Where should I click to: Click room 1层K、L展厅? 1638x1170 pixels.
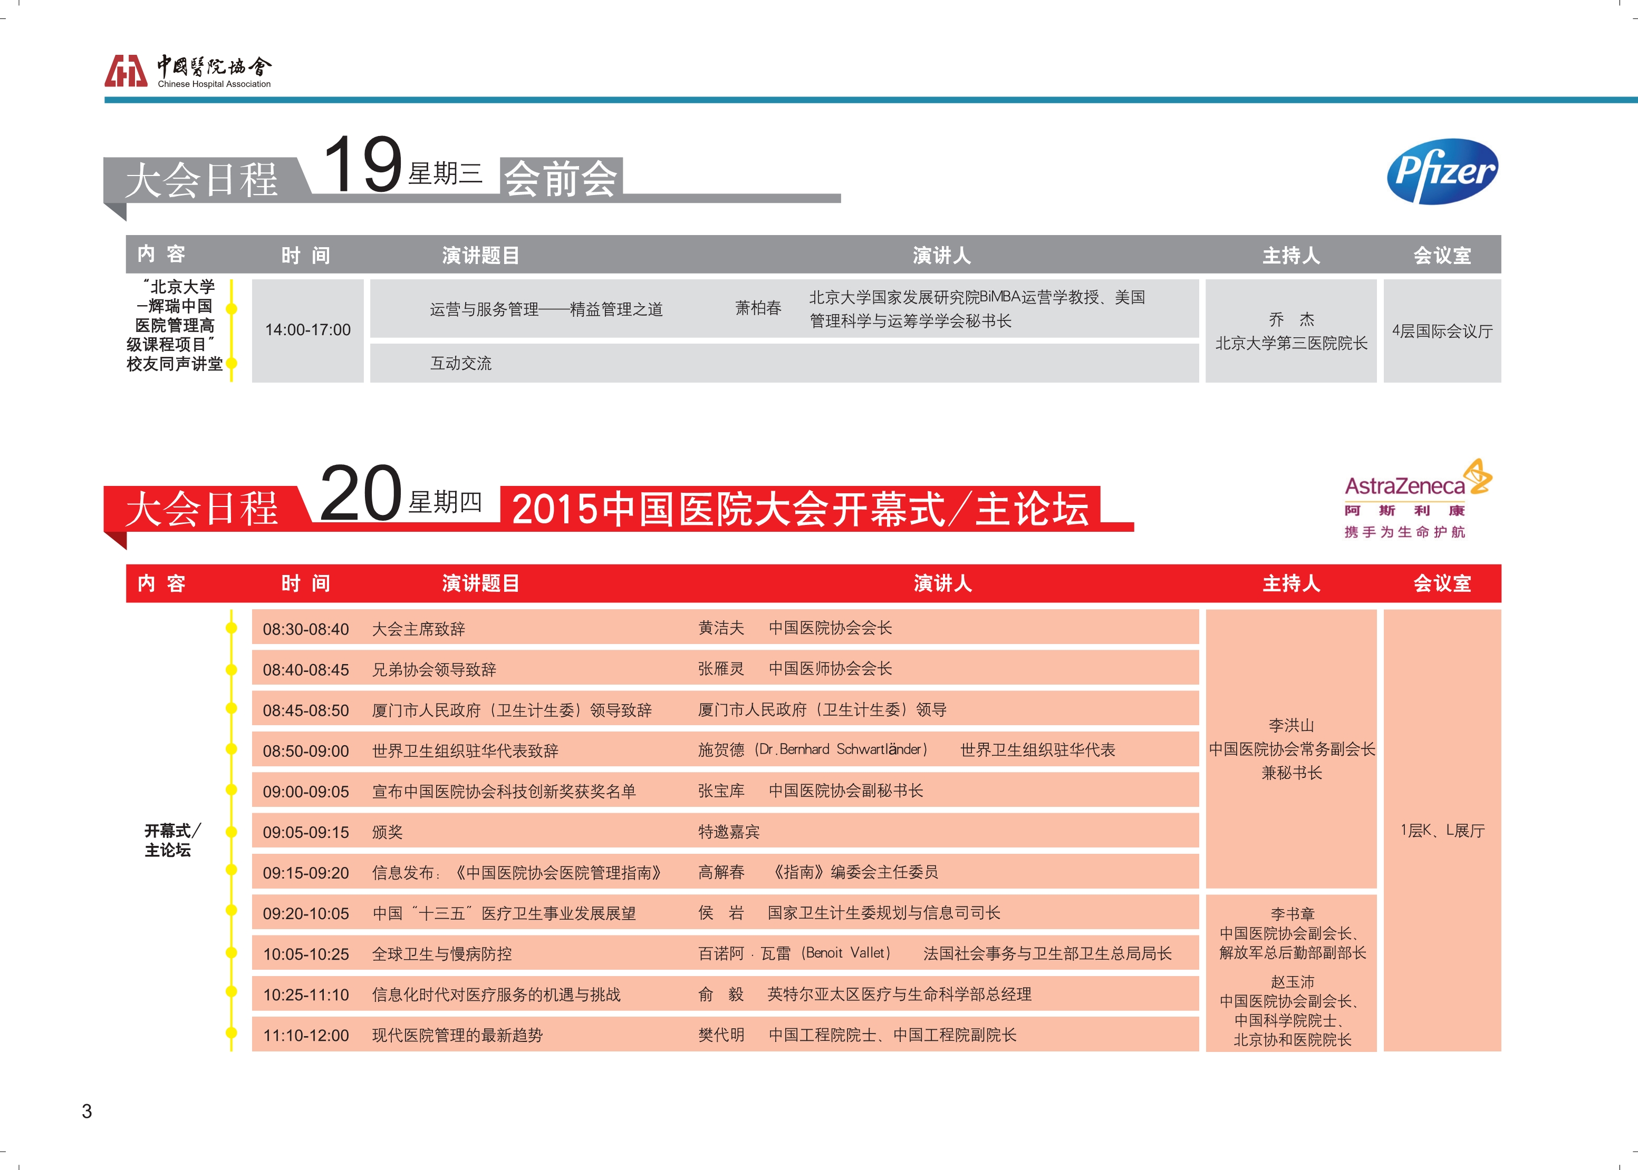1442,830
